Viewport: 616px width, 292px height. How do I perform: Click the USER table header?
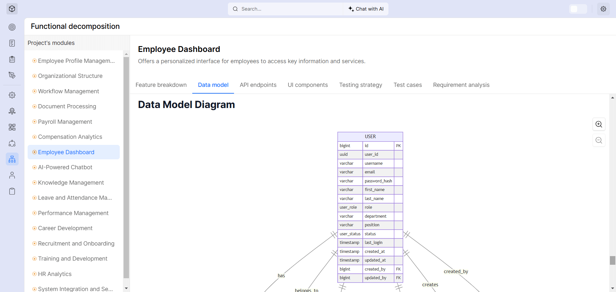[370, 137]
